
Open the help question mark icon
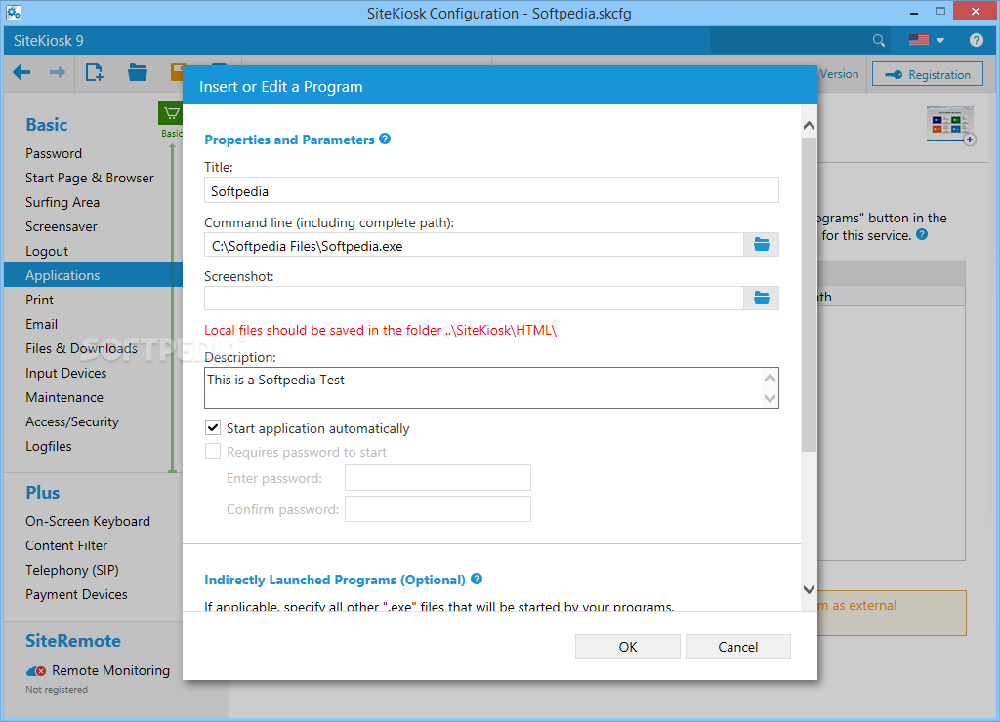tap(976, 40)
